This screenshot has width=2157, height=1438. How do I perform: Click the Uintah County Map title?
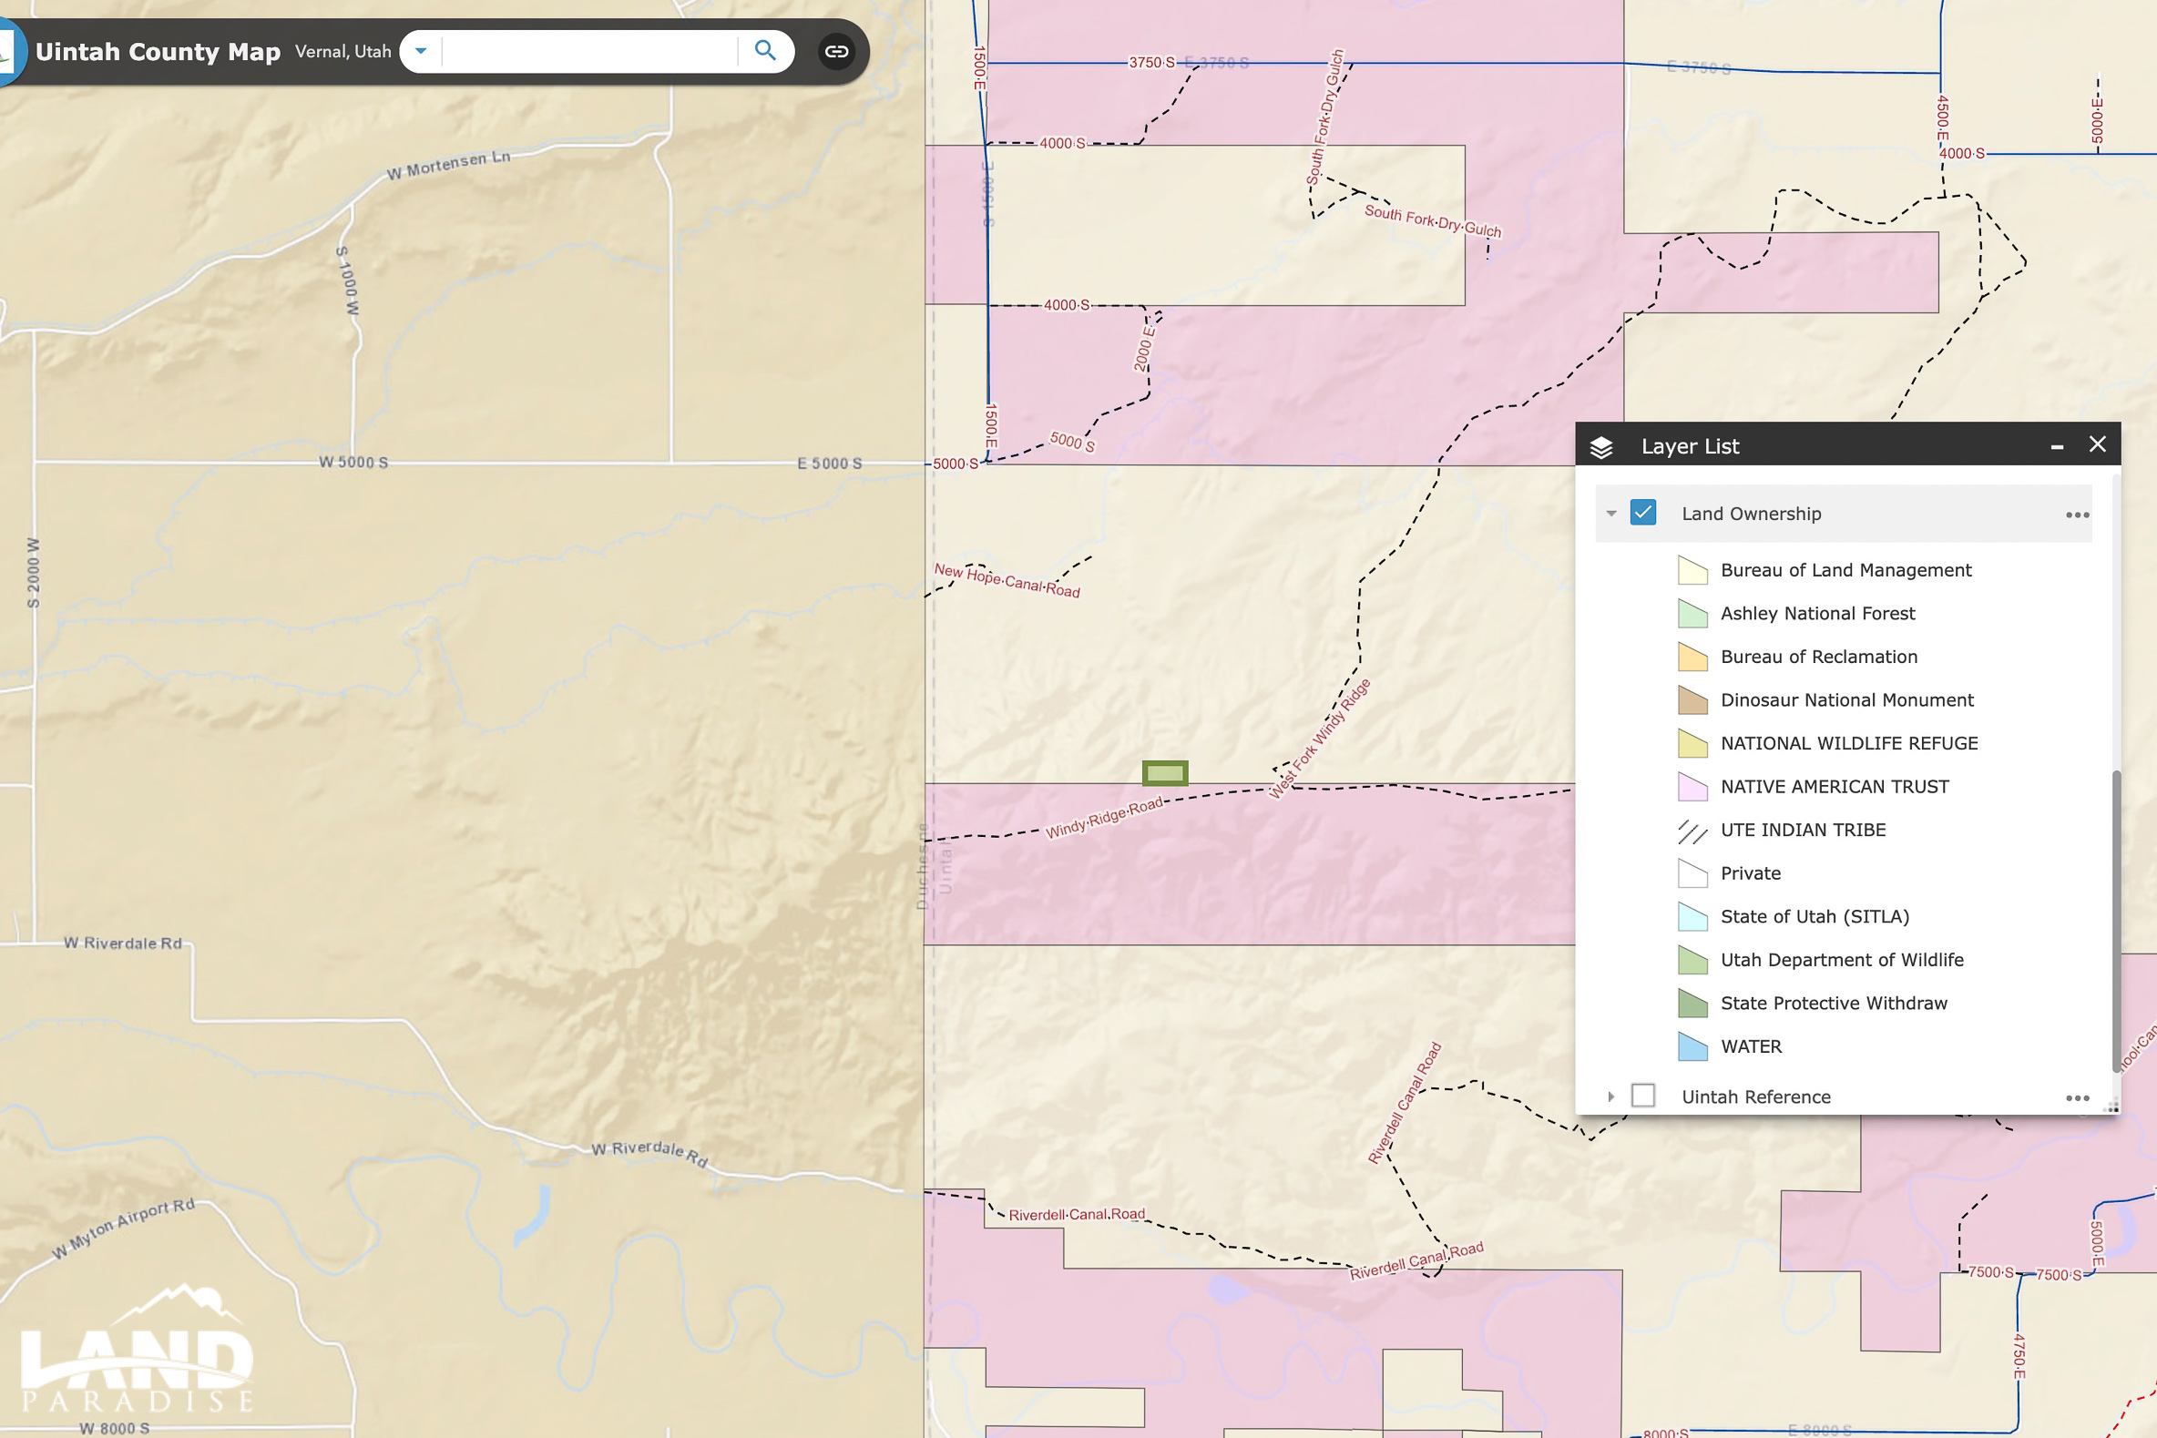pos(158,51)
